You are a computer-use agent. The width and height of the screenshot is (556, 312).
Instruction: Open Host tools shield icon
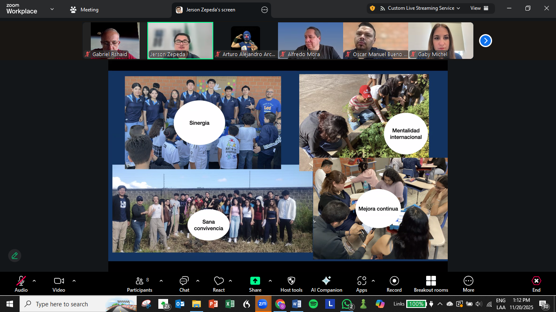pyautogui.click(x=291, y=284)
